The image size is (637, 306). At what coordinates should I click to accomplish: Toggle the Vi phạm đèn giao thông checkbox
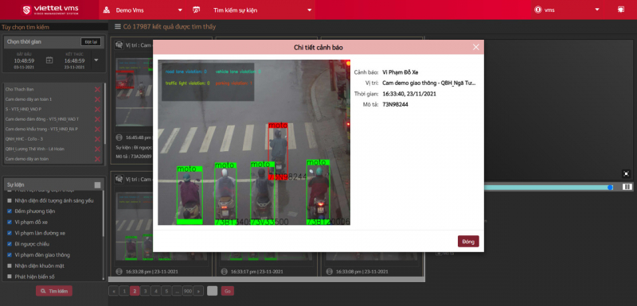point(10,255)
